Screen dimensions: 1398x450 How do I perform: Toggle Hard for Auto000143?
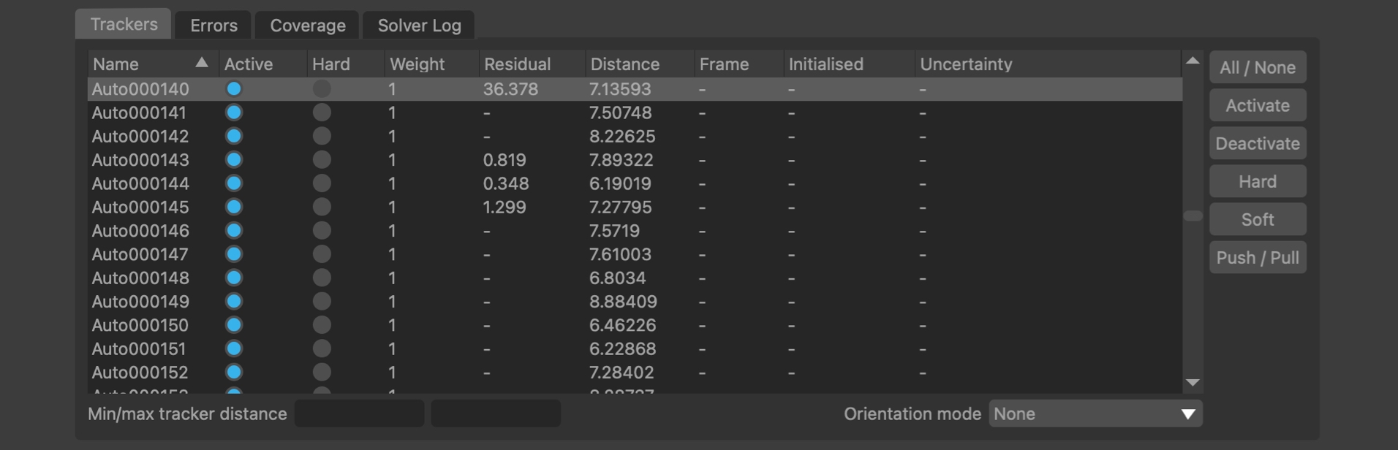322,160
